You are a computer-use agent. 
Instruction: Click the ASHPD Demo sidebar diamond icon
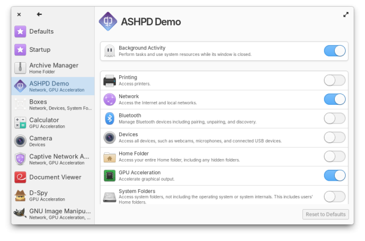point(21,86)
